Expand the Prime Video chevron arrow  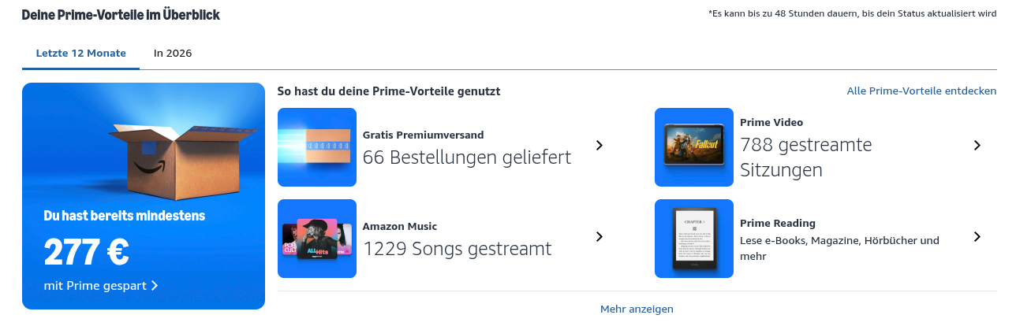coord(977,145)
